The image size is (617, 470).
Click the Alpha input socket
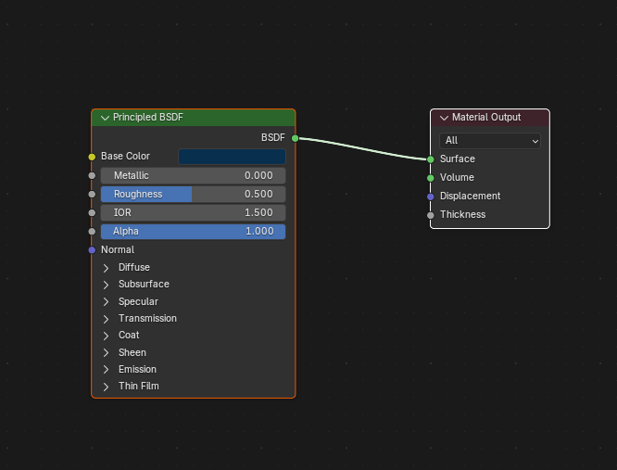click(92, 232)
